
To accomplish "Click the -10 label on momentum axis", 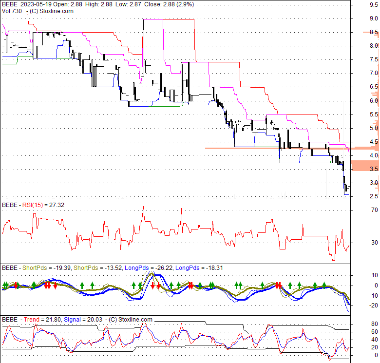I will click(374, 296).
